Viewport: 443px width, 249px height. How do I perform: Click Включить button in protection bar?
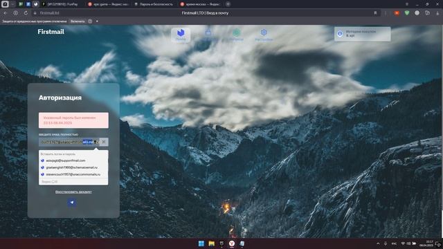78,21
